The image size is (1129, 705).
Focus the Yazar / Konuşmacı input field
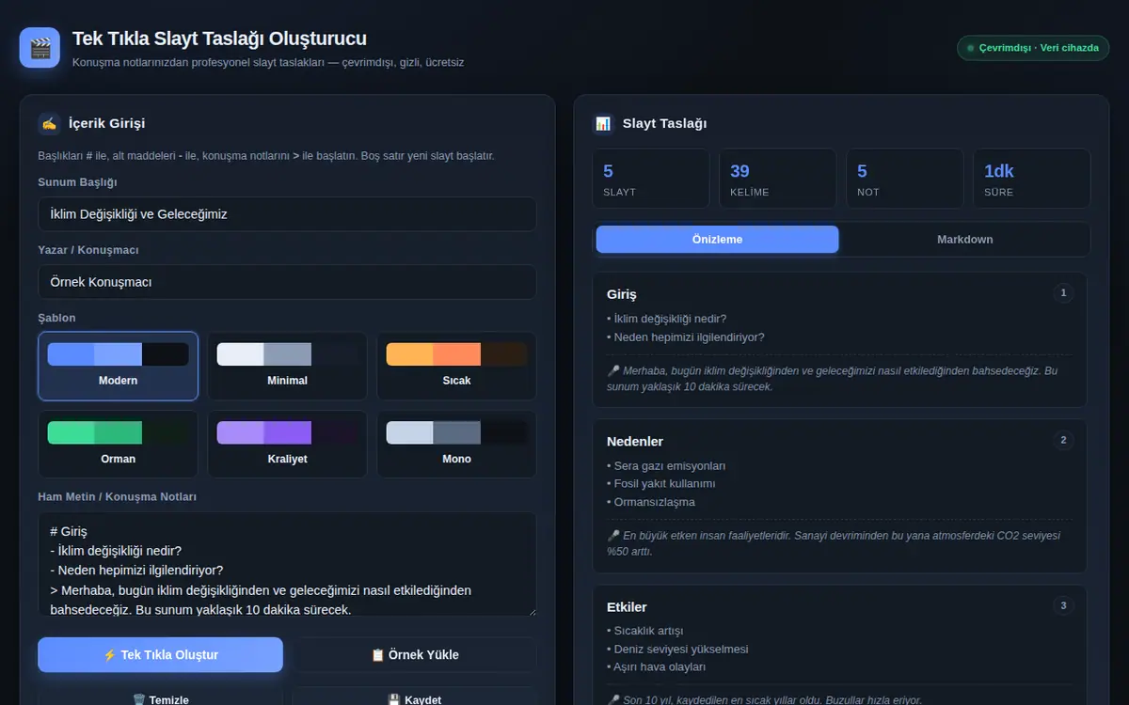[x=288, y=282]
